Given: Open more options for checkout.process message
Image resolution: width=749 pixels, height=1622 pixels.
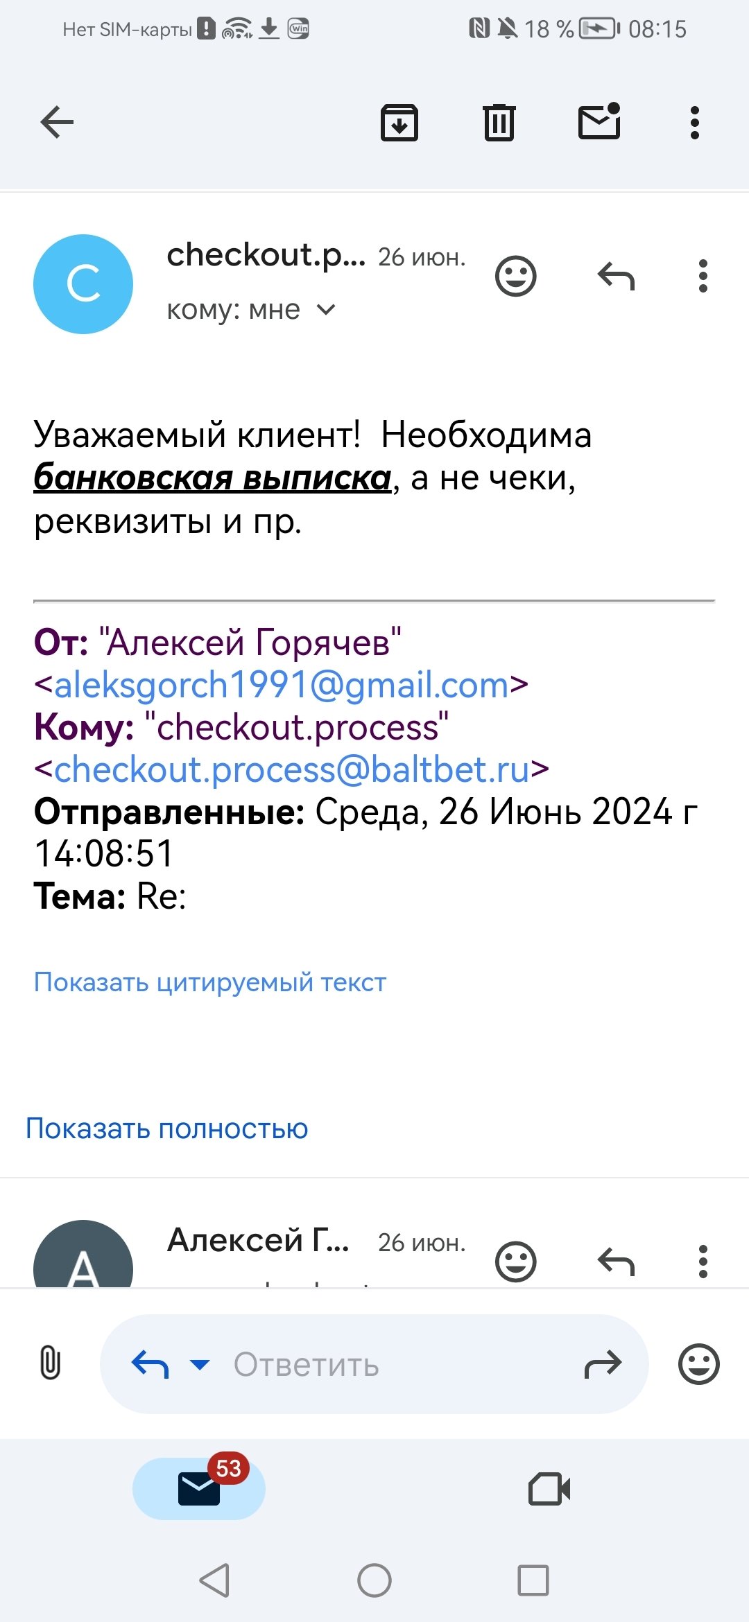Looking at the screenshot, I should pyautogui.click(x=703, y=277).
